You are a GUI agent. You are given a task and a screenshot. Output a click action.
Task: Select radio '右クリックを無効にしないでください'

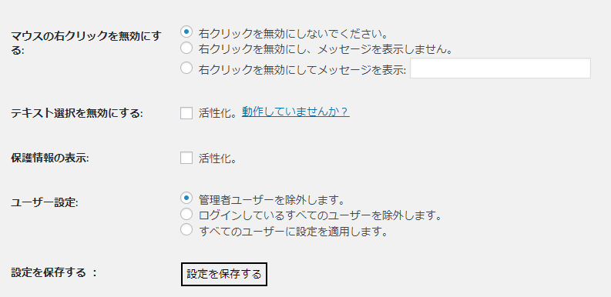[186, 32]
